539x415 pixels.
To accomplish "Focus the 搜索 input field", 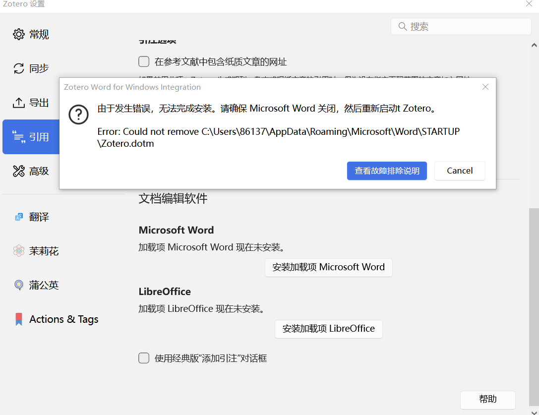I will (x=461, y=26).
